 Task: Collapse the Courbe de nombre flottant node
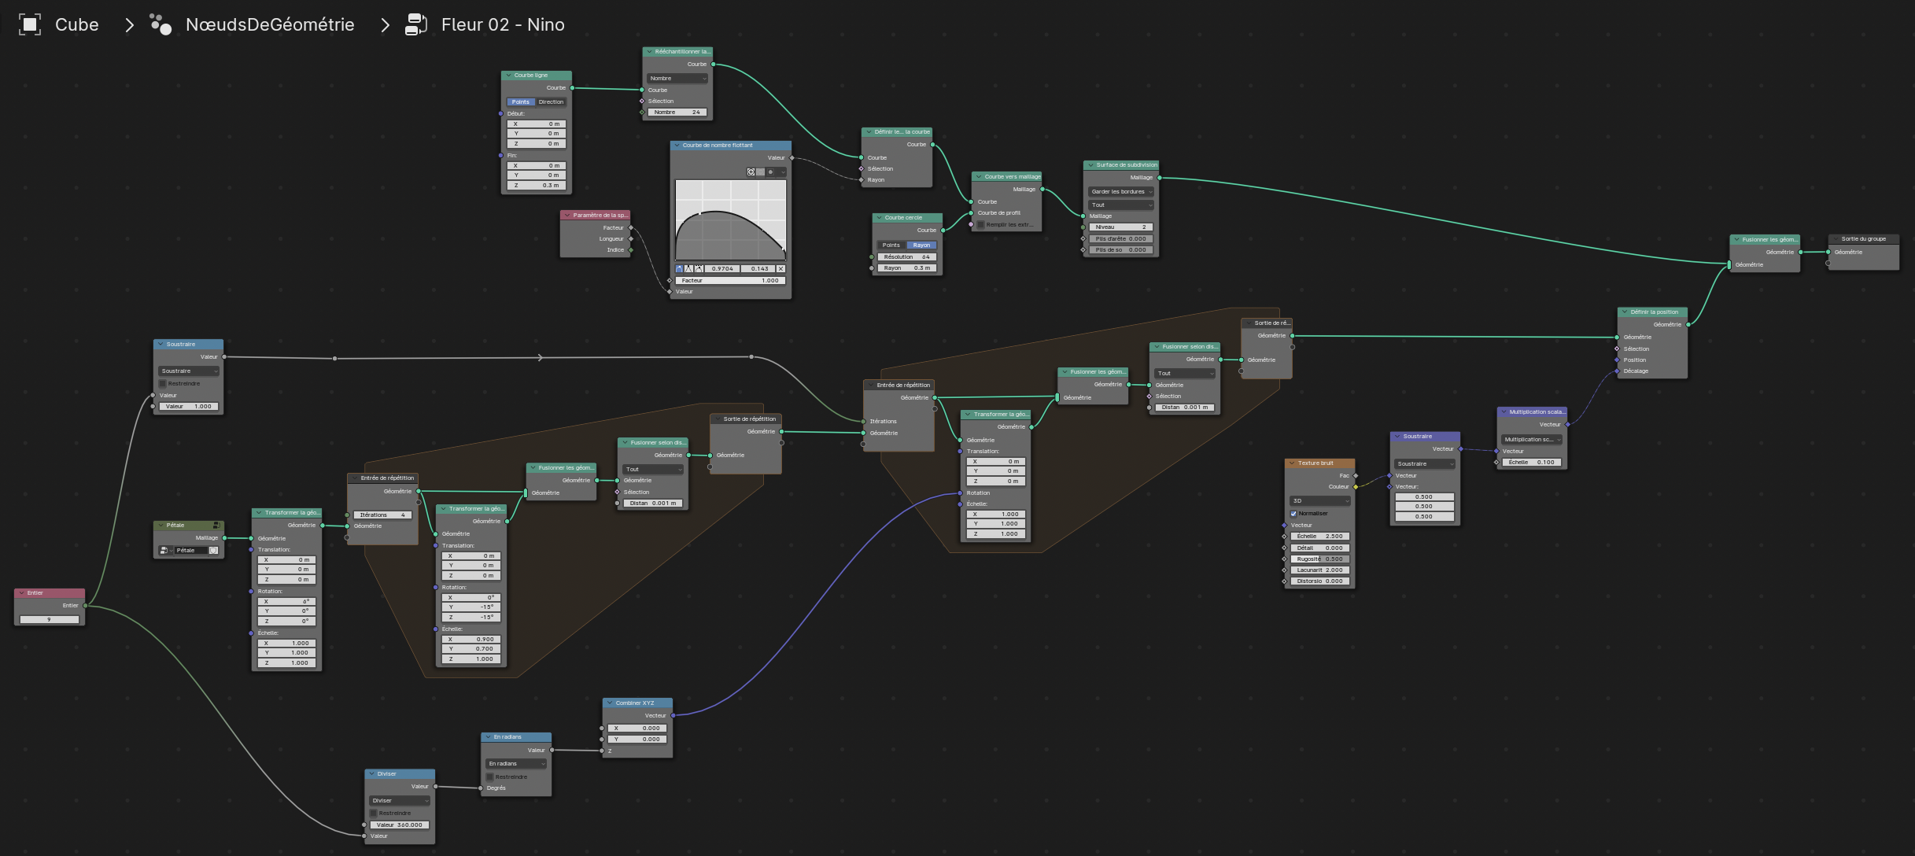pyautogui.click(x=677, y=146)
